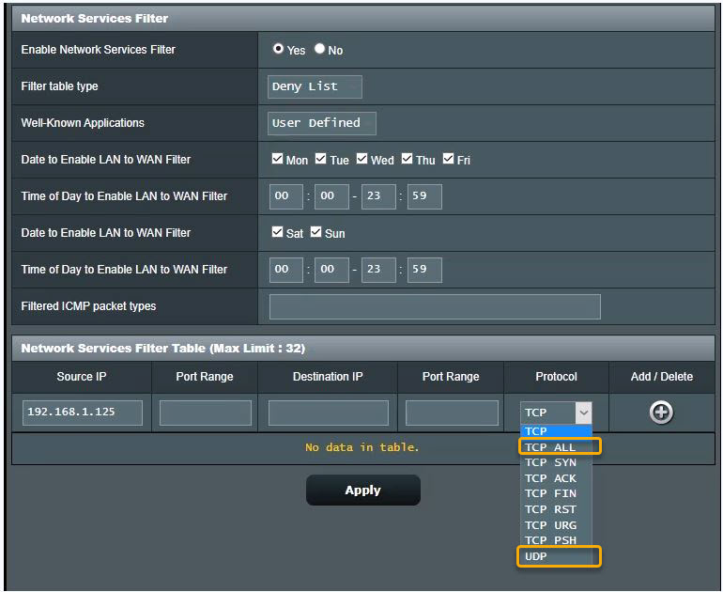Open the Filter table type Deny List dropdown
Viewport: 723px width, 592px height.
[x=315, y=86]
